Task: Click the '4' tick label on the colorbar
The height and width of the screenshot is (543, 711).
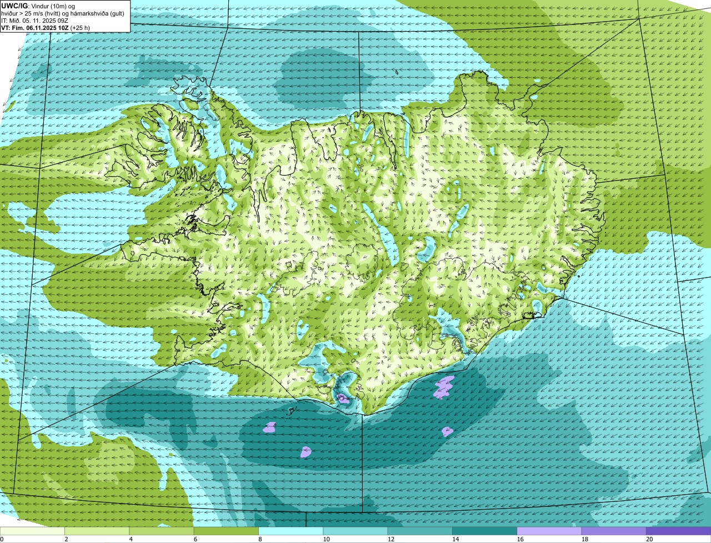Action: pyautogui.click(x=131, y=539)
